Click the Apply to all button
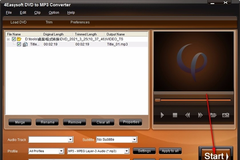 (170, 151)
